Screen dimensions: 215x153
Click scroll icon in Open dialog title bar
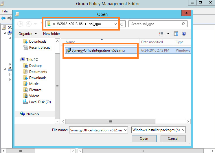tap(17, 14)
